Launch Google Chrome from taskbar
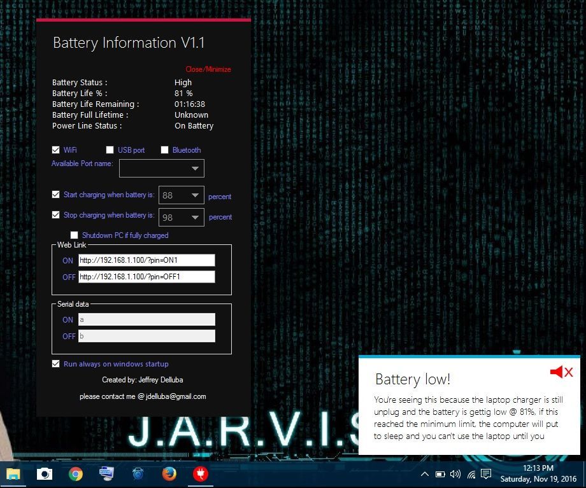586x488 pixels. 76,474
